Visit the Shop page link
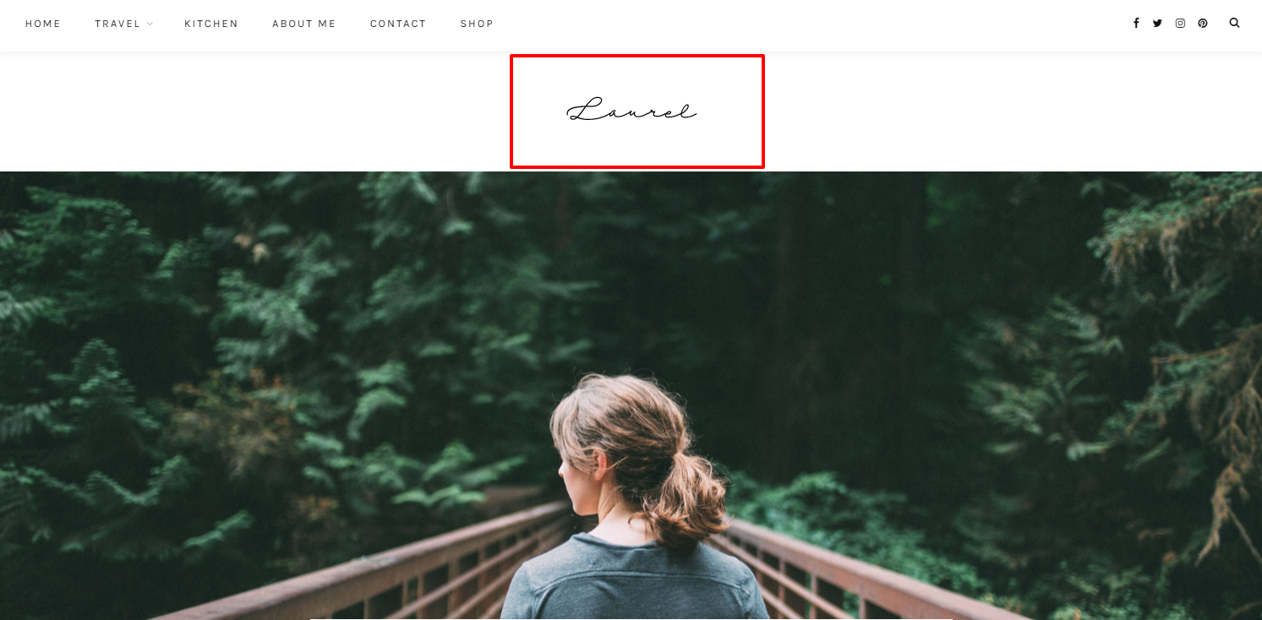The width and height of the screenshot is (1262, 620). [x=477, y=24]
